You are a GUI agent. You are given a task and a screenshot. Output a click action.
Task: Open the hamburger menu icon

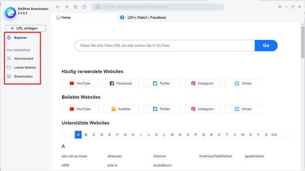click(x=280, y=7)
